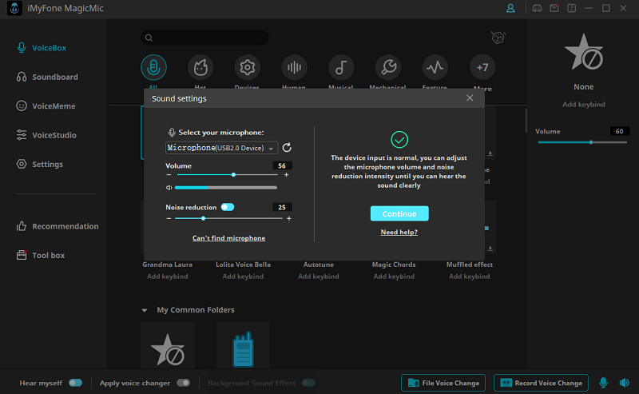Select the All voices category icon

pyautogui.click(x=153, y=67)
